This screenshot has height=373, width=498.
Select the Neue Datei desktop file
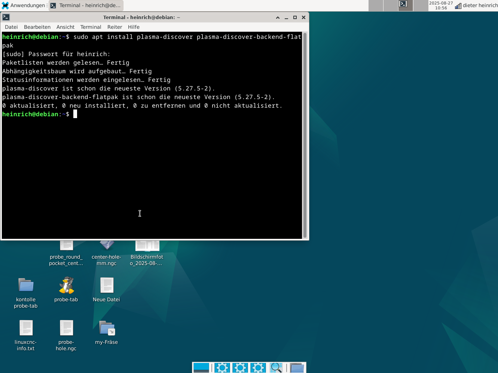pos(107,290)
